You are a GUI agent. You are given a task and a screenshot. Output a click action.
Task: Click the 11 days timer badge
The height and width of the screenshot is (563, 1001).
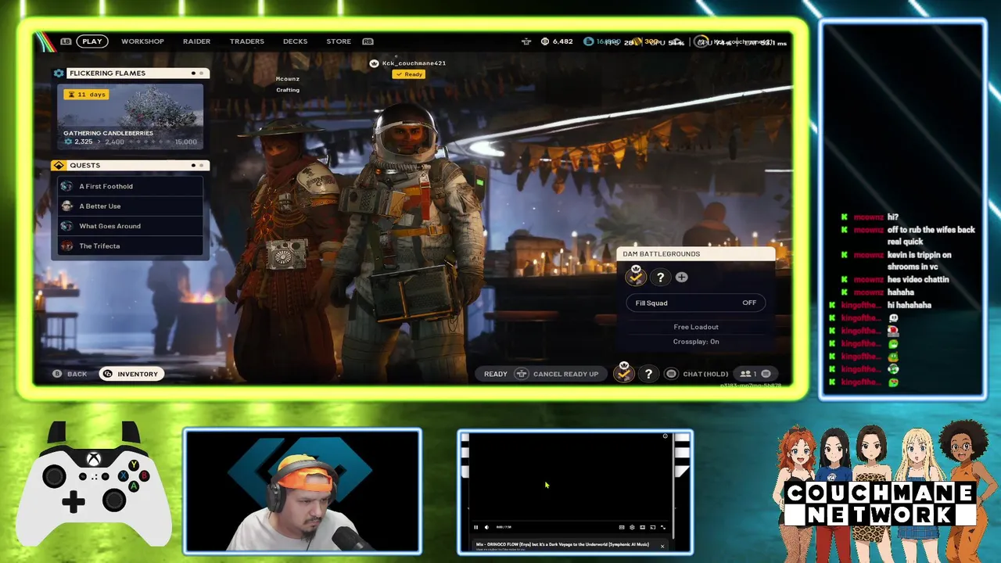click(87, 95)
